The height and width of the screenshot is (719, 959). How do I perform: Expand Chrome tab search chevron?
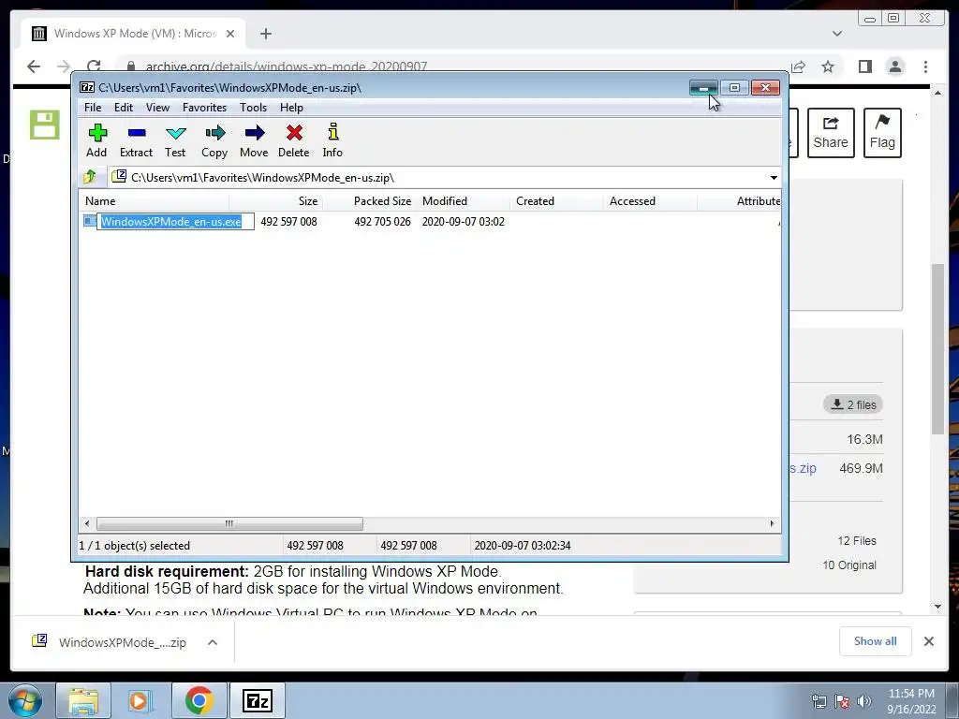(x=837, y=34)
